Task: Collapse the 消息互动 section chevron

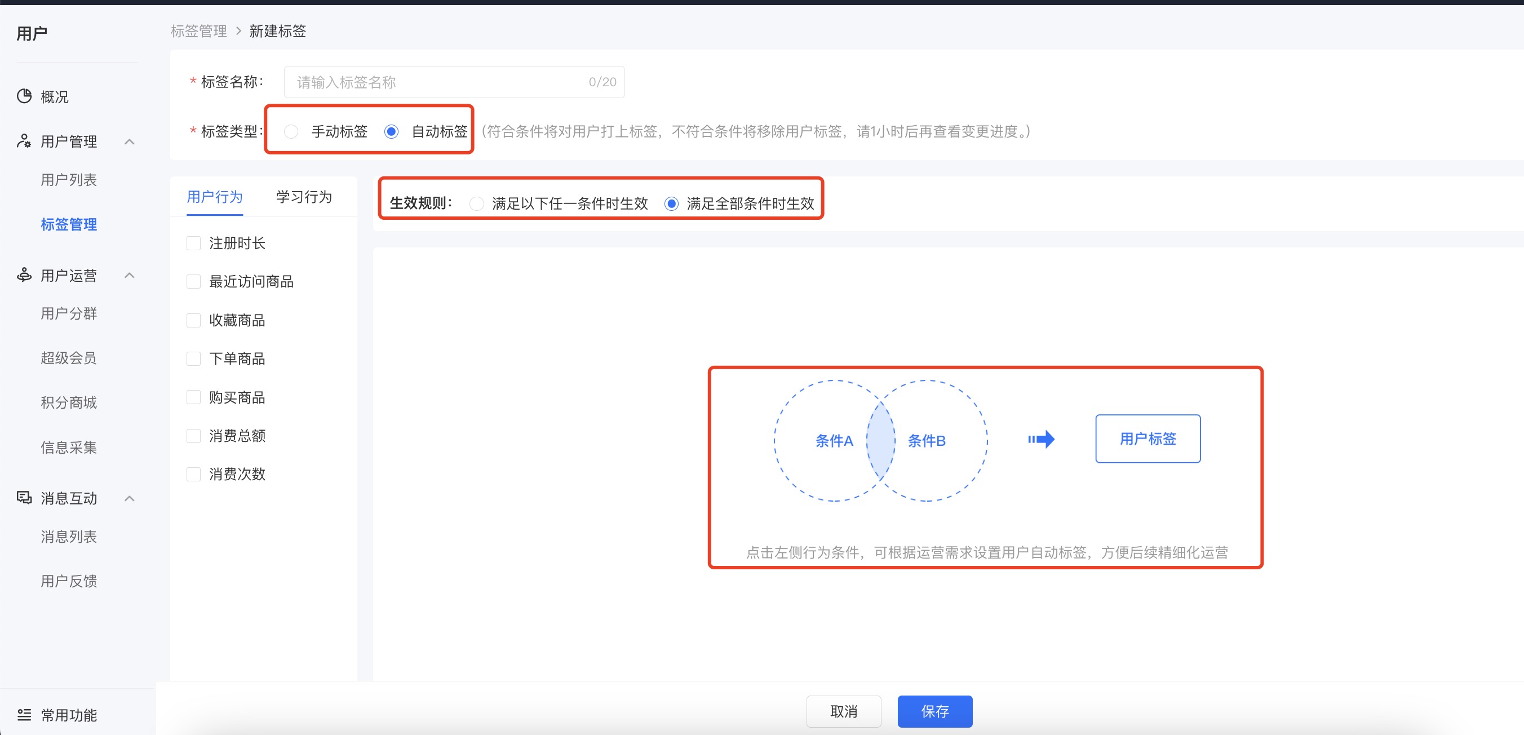Action: pyautogui.click(x=130, y=498)
